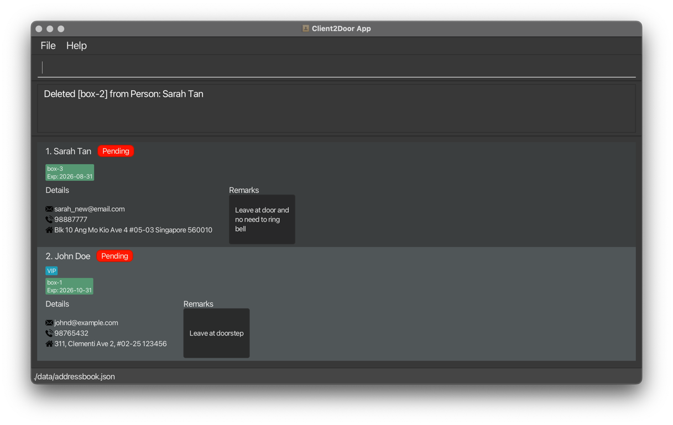Click the email icon beside johnd@example.com

[x=49, y=323]
